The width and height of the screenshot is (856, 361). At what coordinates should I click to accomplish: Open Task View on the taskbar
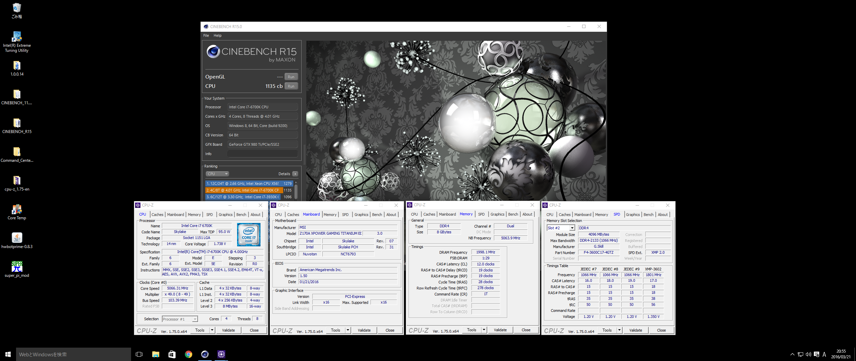click(x=139, y=354)
